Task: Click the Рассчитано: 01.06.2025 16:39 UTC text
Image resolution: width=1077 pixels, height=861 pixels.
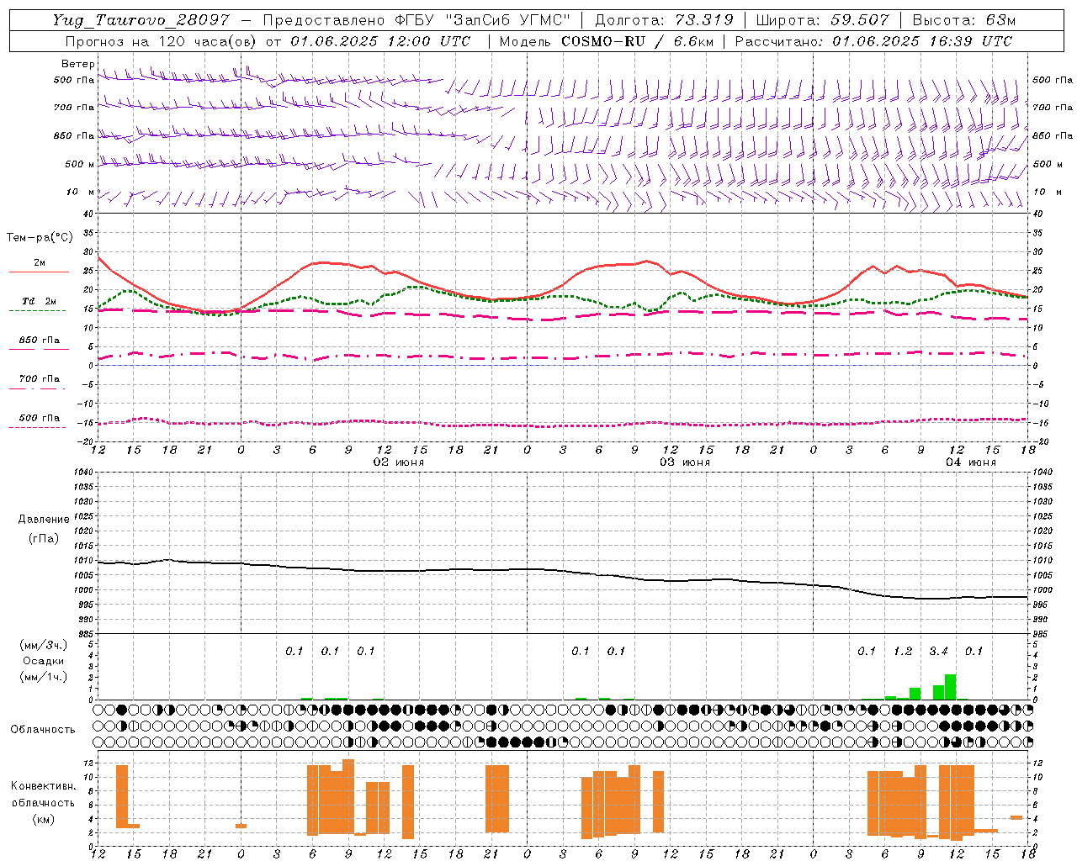Action: 874,41
